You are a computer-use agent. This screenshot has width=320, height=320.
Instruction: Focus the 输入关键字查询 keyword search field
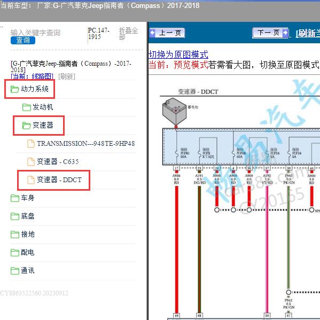[35, 33]
